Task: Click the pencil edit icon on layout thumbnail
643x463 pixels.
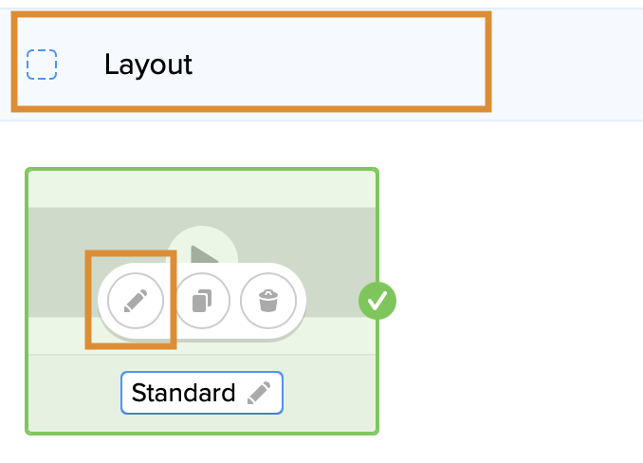Action: click(x=136, y=301)
